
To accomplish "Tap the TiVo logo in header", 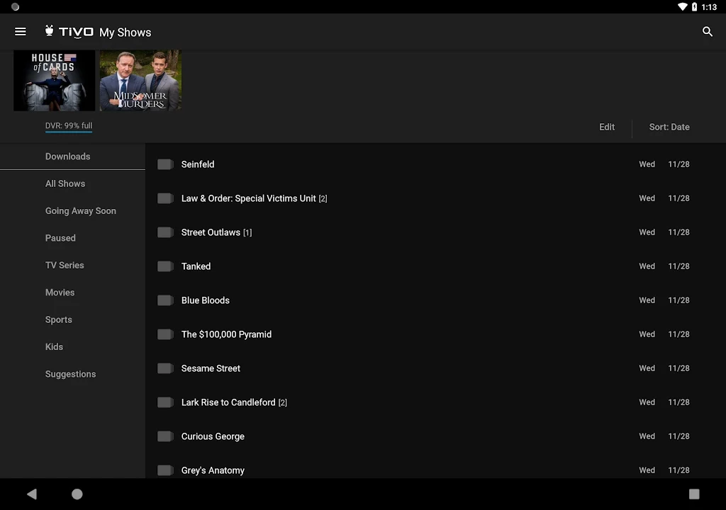I will pyautogui.click(x=69, y=32).
